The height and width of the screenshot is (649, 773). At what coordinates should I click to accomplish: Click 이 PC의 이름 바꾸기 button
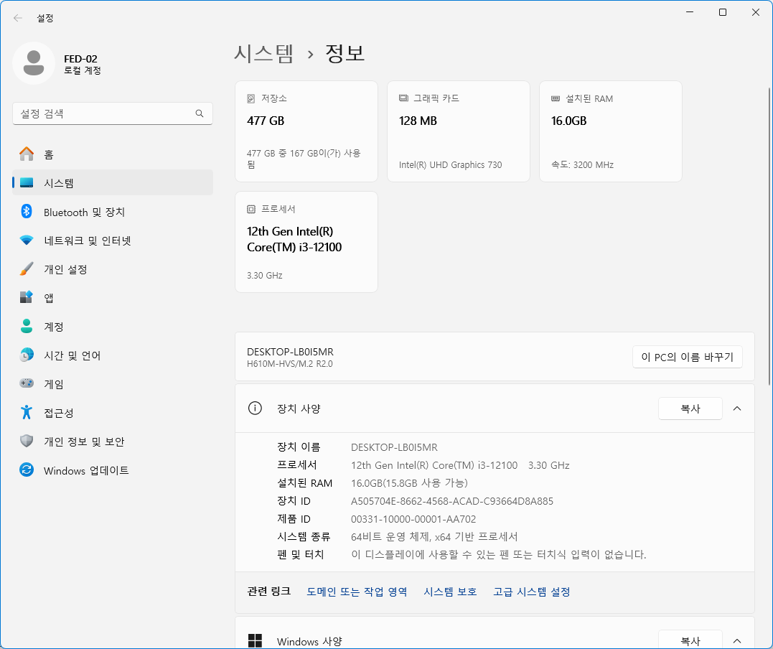(687, 357)
